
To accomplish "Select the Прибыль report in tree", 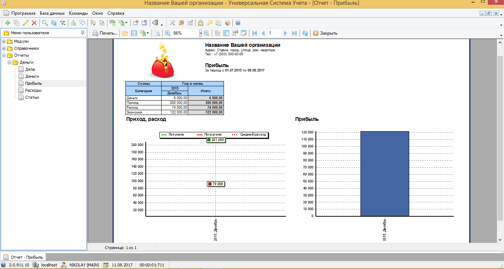I will (33, 83).
